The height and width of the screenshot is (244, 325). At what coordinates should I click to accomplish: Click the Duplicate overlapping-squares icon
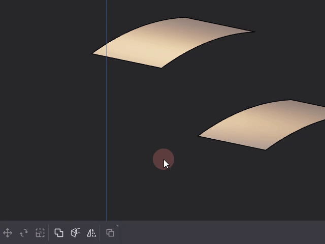(x=110, y=233)
